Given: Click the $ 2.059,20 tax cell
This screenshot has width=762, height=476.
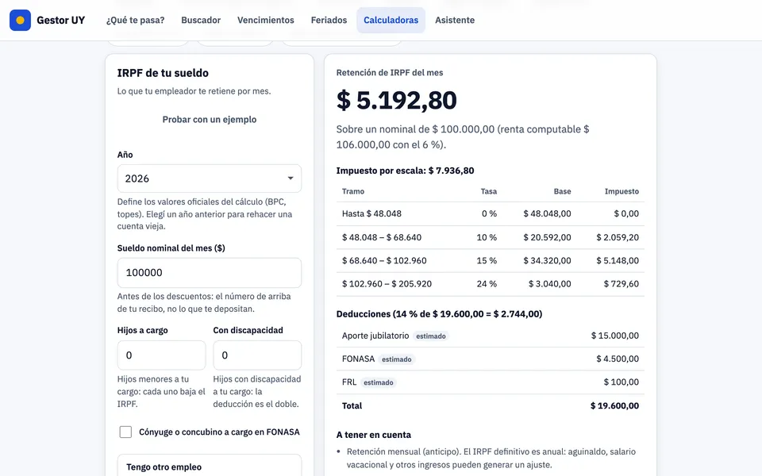Looking at the screenshot, I should point(618,237).
